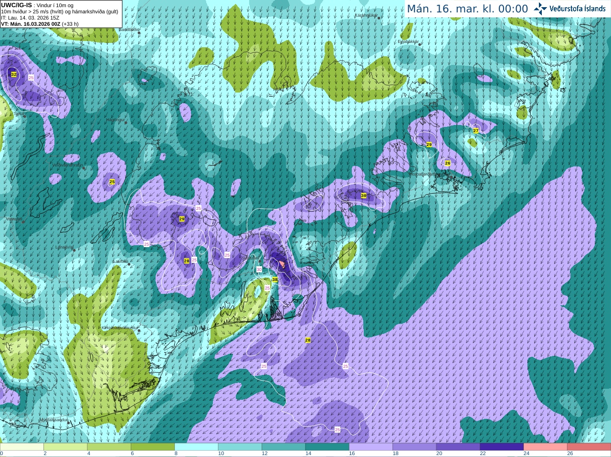
Task: Click the Veðurstofa Íslands wordmark text
Action: (x=578, y=9)
